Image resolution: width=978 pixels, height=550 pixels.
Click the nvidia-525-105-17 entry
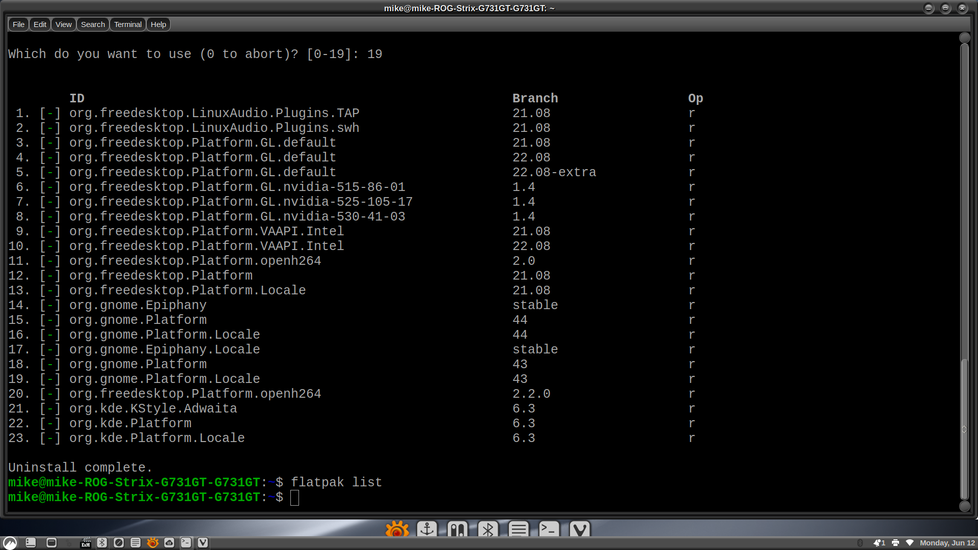click(x=241, y=202)
